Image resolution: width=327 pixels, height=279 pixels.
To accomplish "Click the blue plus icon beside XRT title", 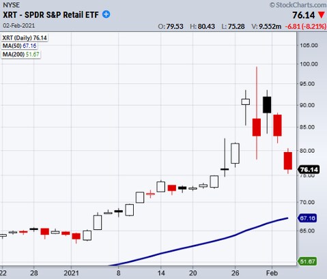I will pos(106,14).
